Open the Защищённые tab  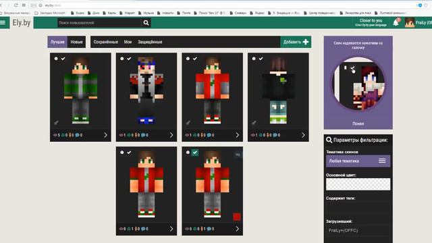tap(150, 42)
